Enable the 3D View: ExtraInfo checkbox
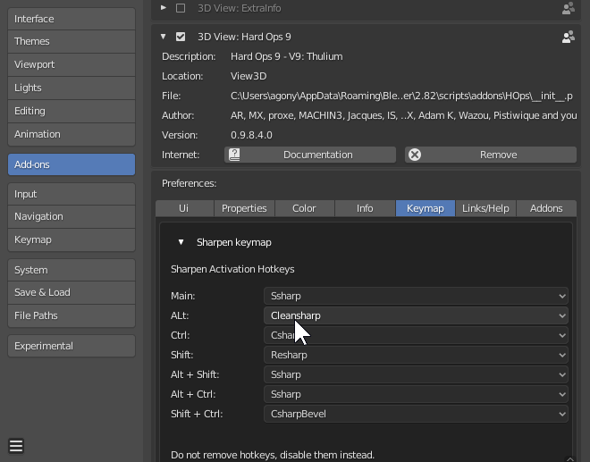590x462 pixels. 181,8
